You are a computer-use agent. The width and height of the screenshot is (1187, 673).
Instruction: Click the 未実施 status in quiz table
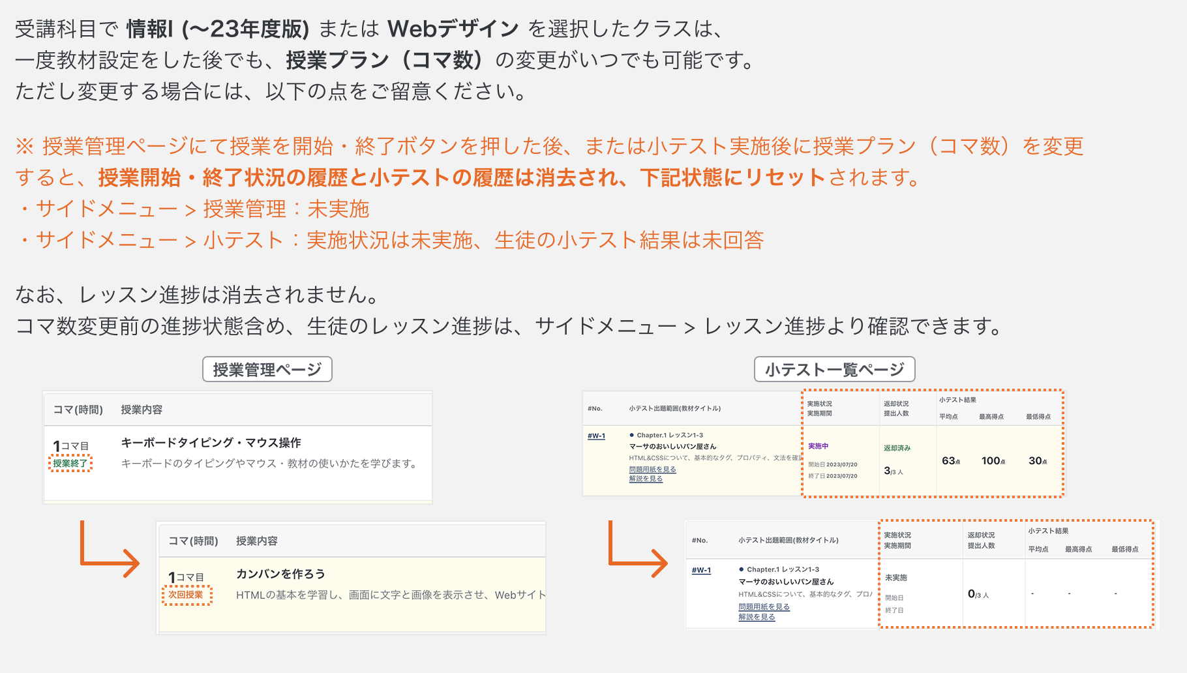coord(895,578)
